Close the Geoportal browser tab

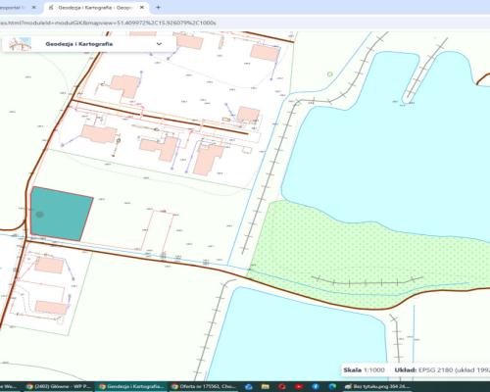pyautogui.click(x=33, y=7)
